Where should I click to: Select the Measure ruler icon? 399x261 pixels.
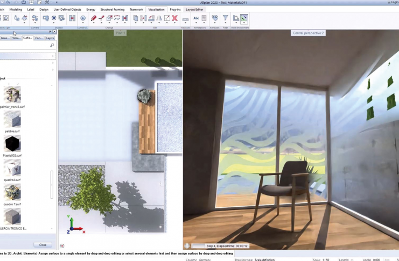tap(186, 19)
